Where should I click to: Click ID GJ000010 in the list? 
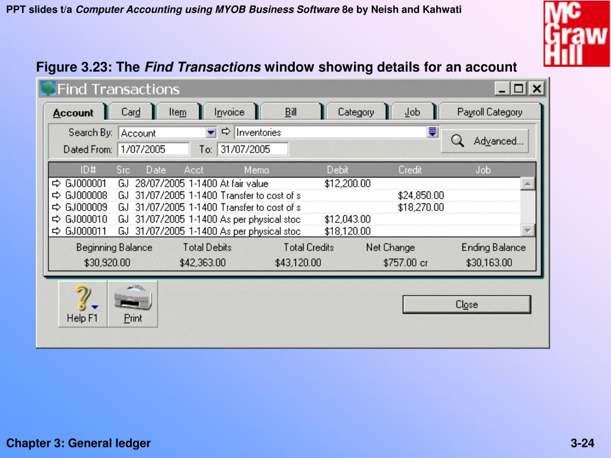[86, 219]
